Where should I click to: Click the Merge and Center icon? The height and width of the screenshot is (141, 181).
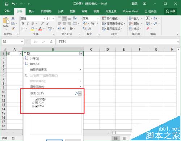(75, 23)
